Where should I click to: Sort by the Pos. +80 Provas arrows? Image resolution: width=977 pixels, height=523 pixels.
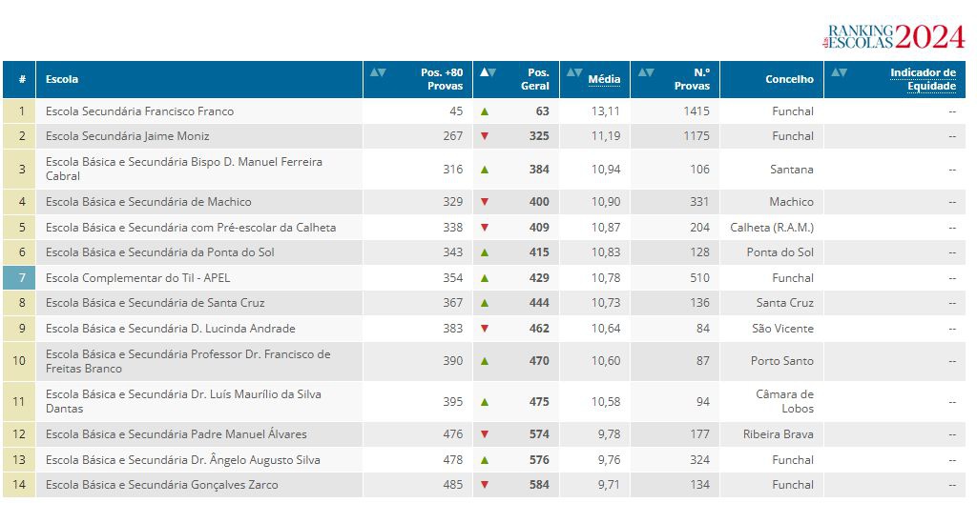click(x=378, y=72)
